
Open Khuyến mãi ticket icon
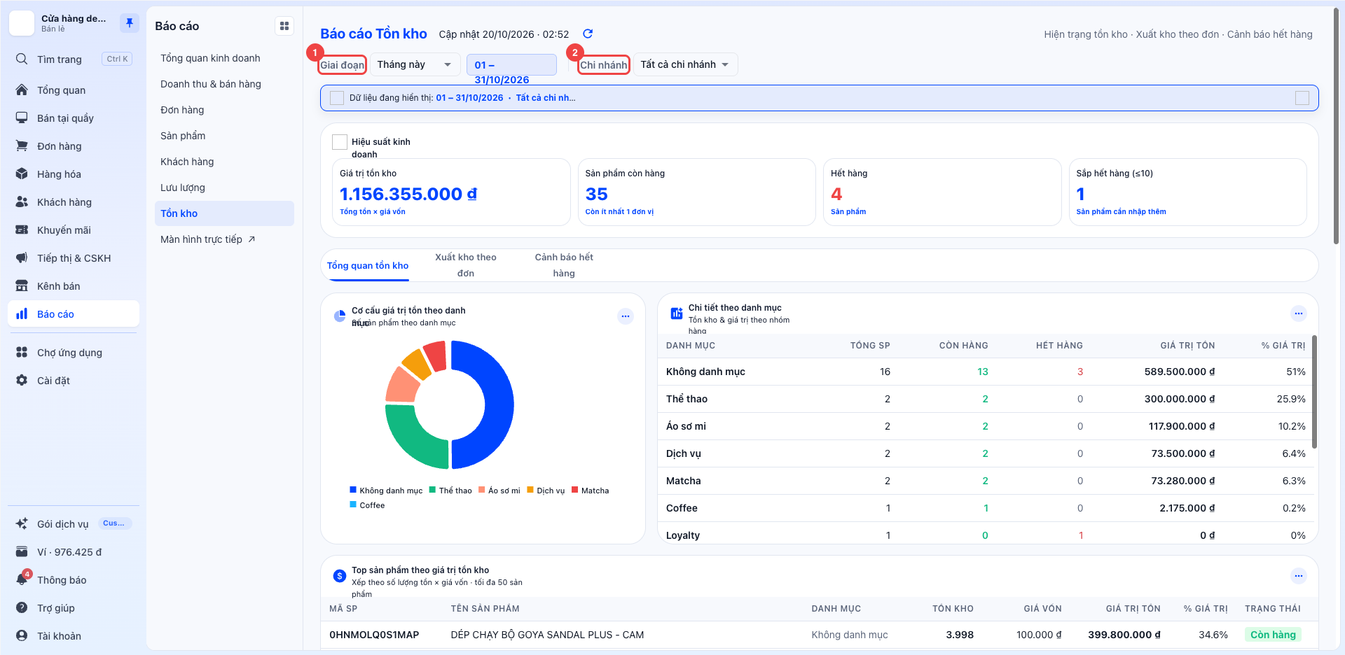(x=22, y=230)
